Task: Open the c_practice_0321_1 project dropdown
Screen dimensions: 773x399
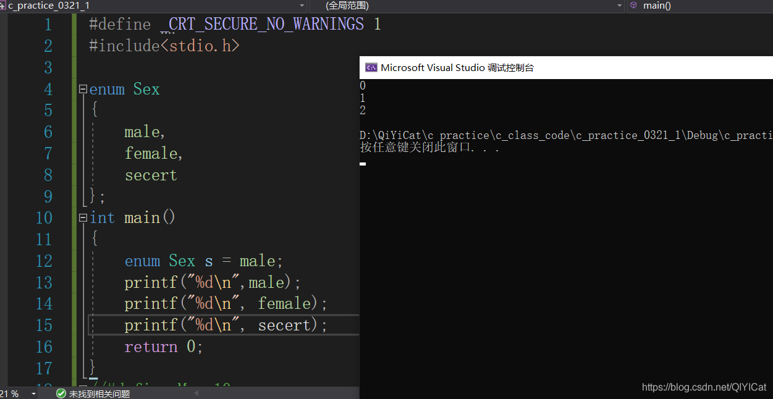Action: 302,6
